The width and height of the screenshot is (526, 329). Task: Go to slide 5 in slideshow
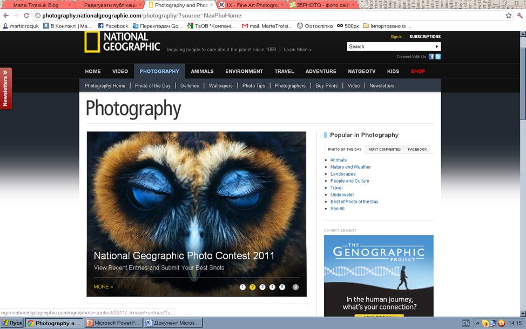click(282, 287)
